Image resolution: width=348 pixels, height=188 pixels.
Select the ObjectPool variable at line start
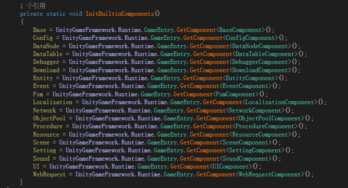49,118
